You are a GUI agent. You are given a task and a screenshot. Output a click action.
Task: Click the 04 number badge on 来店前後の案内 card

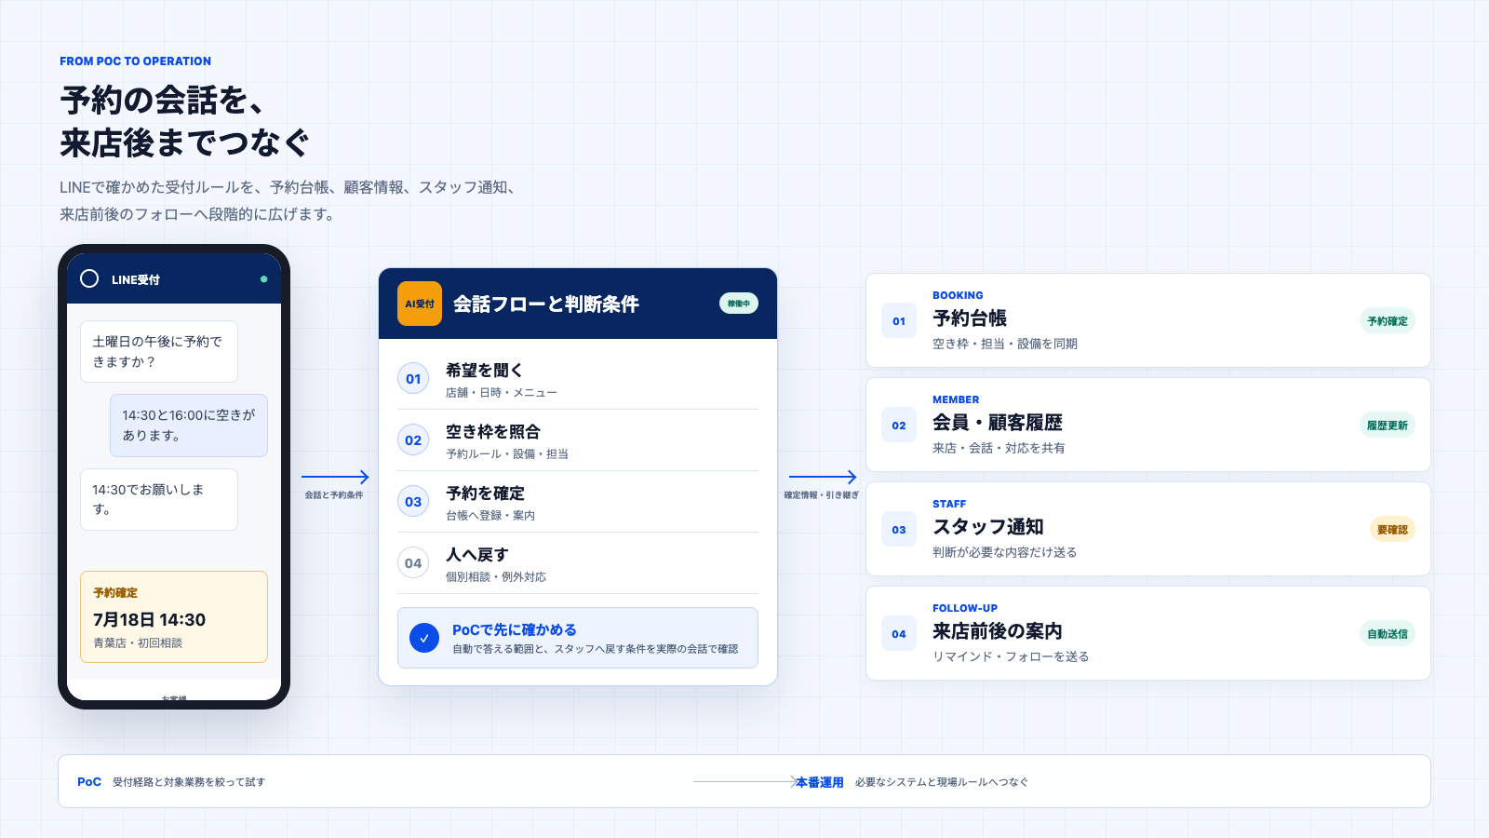[899, 634]
